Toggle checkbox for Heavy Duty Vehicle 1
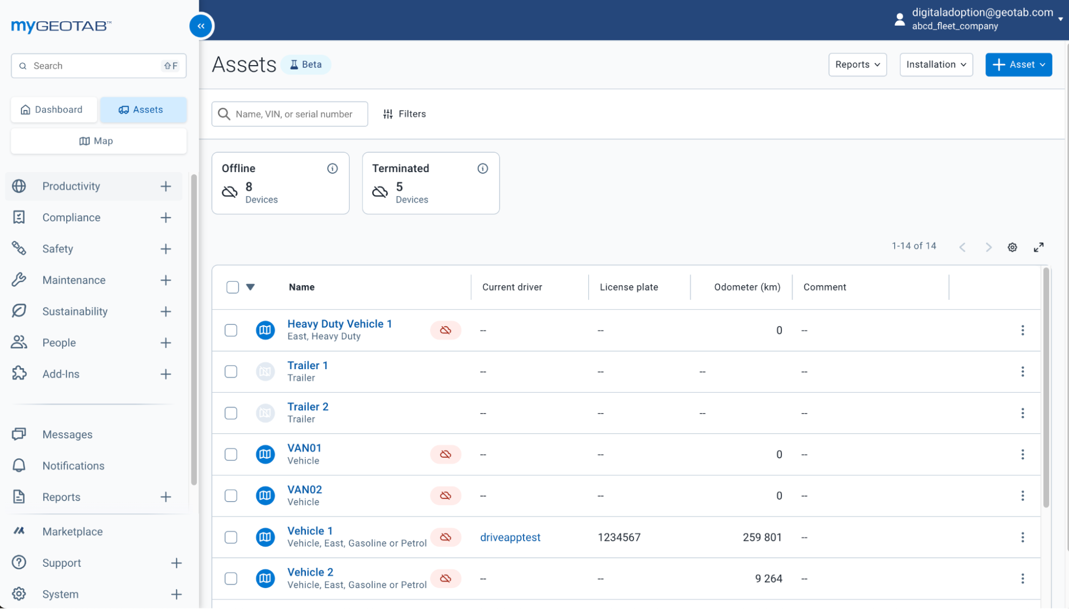 tap(231, 330)
